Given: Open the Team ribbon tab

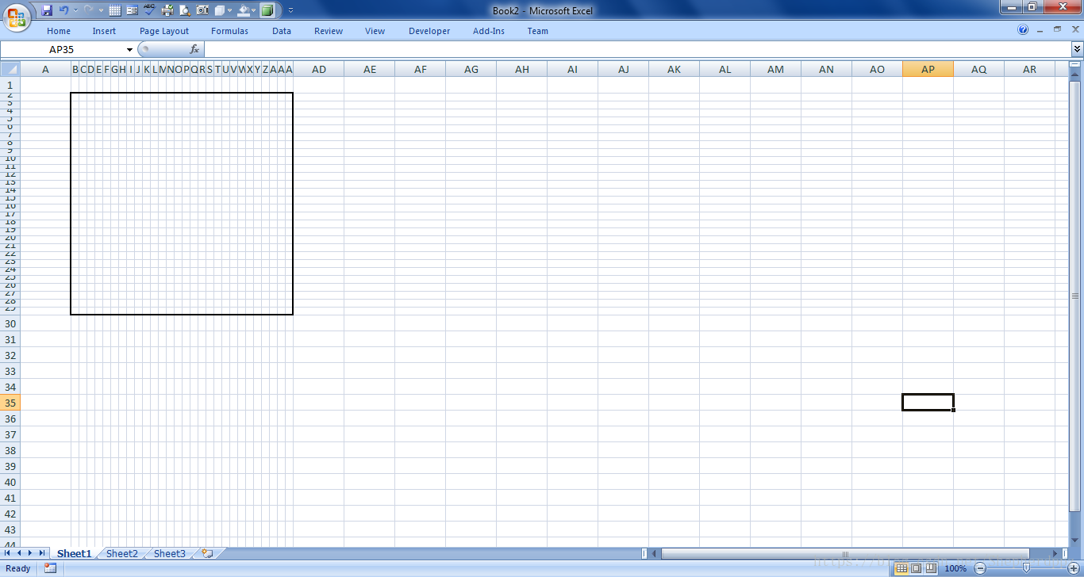Looking at the screenshot, I should 538,31.
